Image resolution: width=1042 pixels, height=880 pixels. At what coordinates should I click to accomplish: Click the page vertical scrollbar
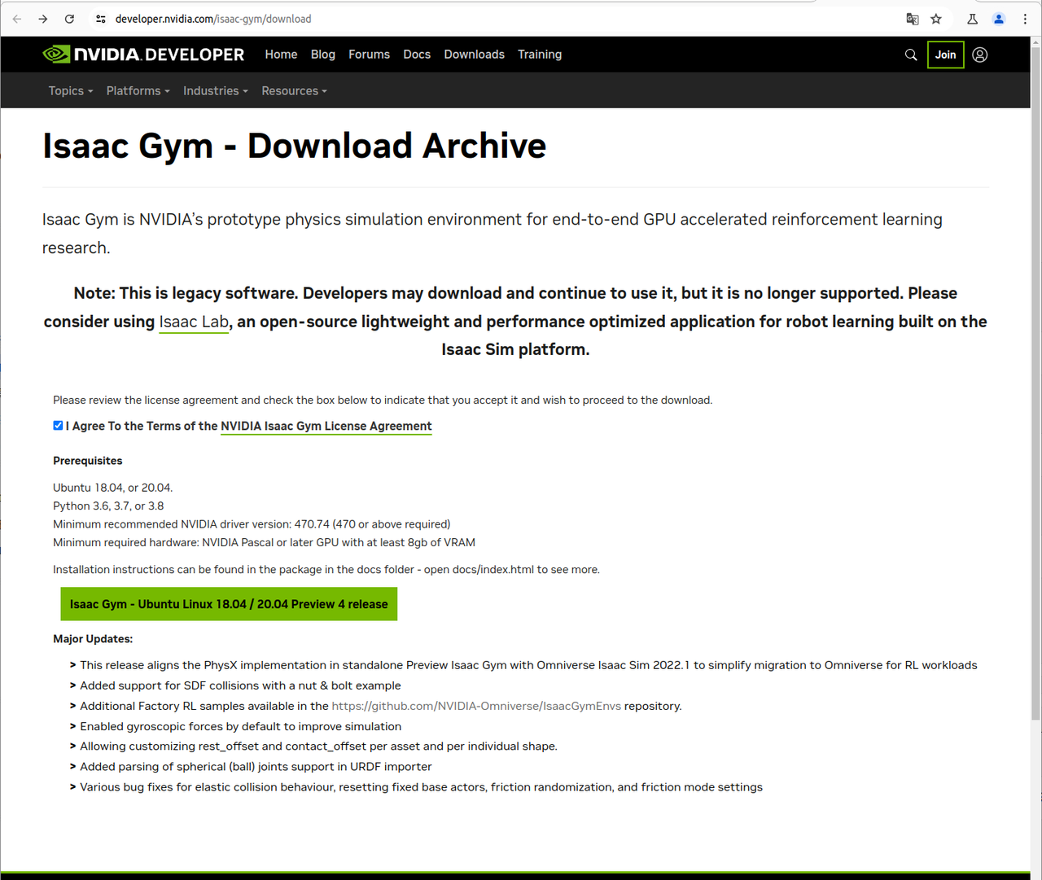(1035, 383)
